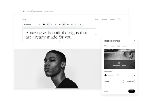Screen dimensions: 151x100
Task: Open the XL heading style dropdown
Action: click(x=32, y=24)
